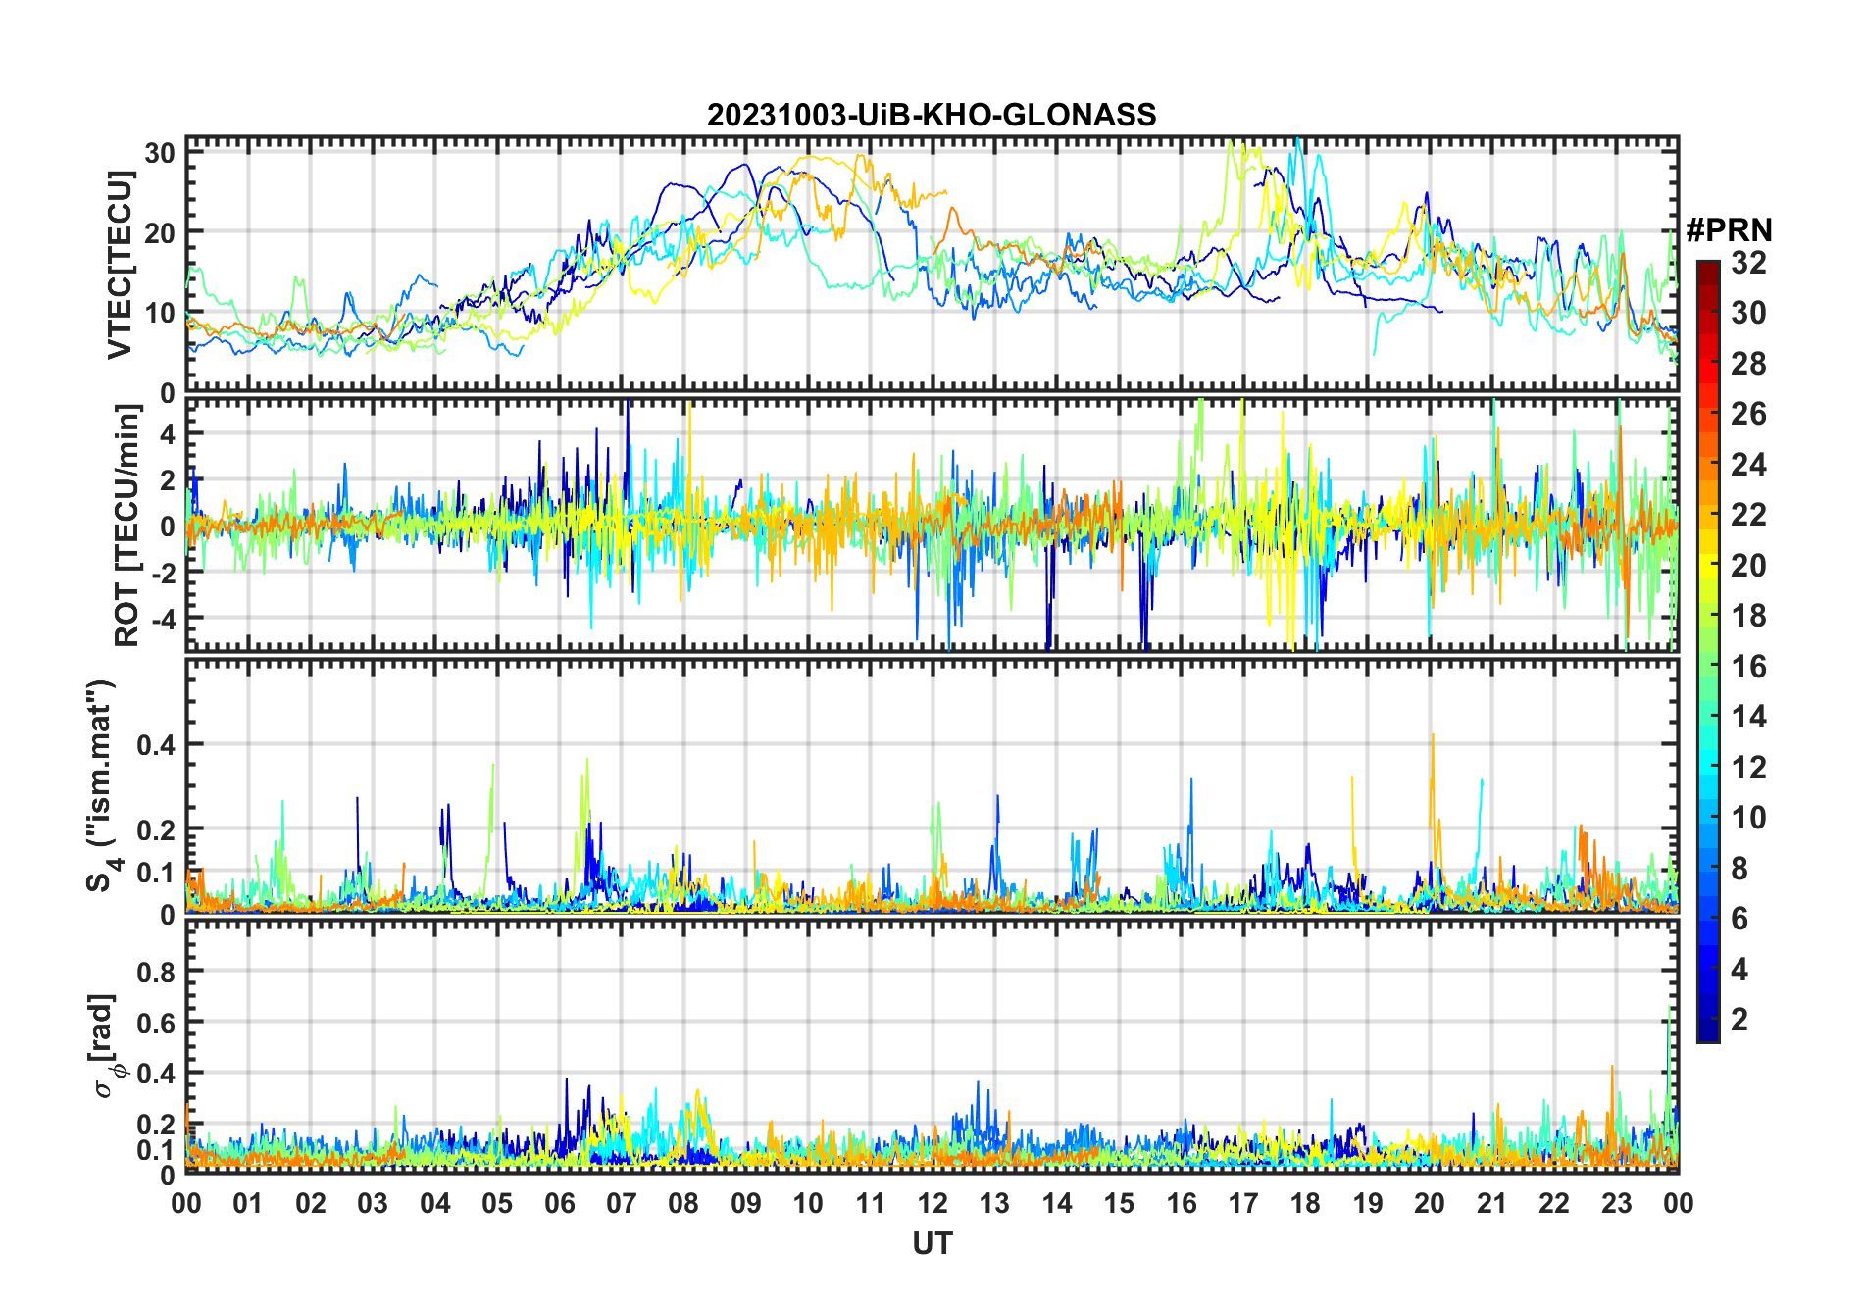Click S4 axis tick label 0.2

(157, 829)
